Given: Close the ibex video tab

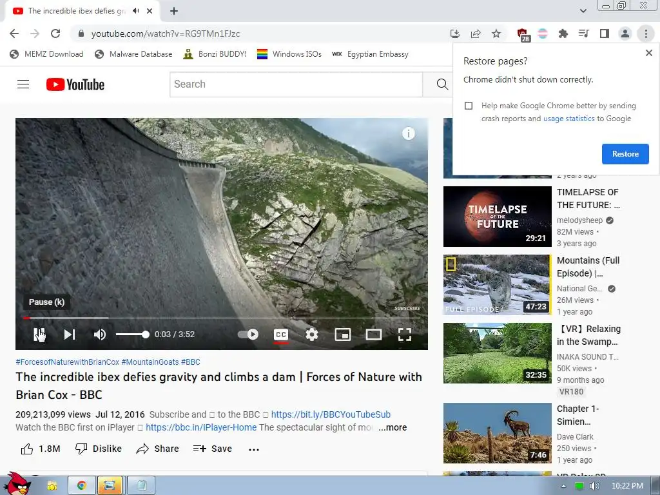Looking at the screenshot, I should pos(150,11).
